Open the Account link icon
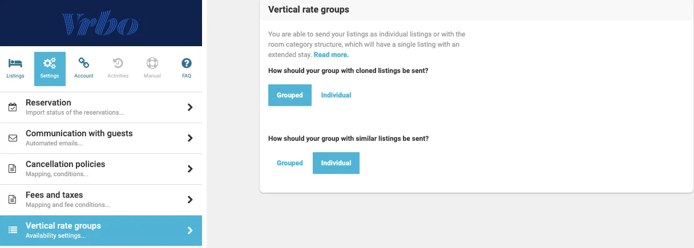694x248 pixels. pos(84,63)
